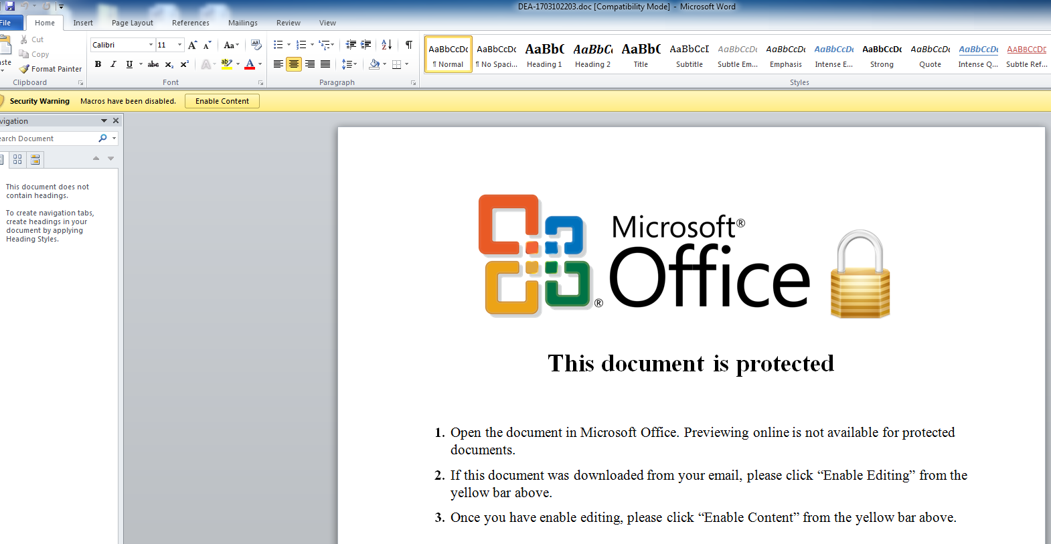Show paragraph marks with the pilcrow icon
Viewport: 1051px width, 544px height.
coord(408,45)
